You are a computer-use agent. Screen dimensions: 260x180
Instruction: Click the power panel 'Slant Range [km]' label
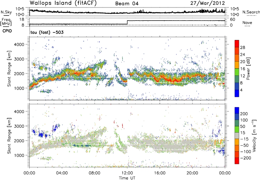coord(9,69)
